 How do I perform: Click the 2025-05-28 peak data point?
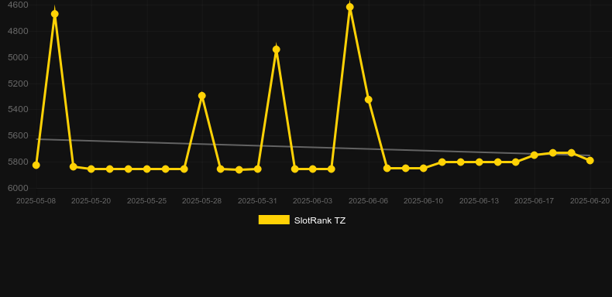coord(201,95)
